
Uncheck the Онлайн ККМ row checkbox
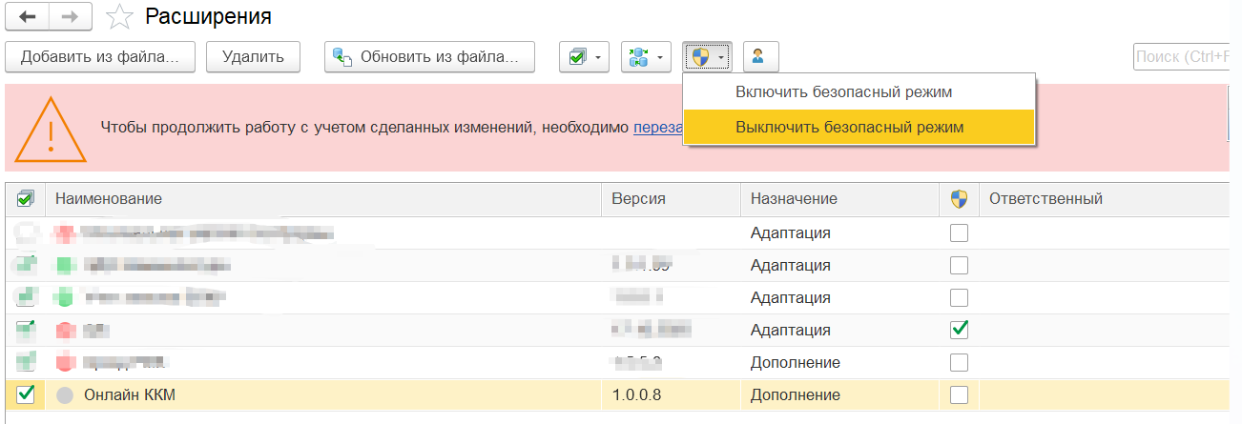(x=26, y=394)
